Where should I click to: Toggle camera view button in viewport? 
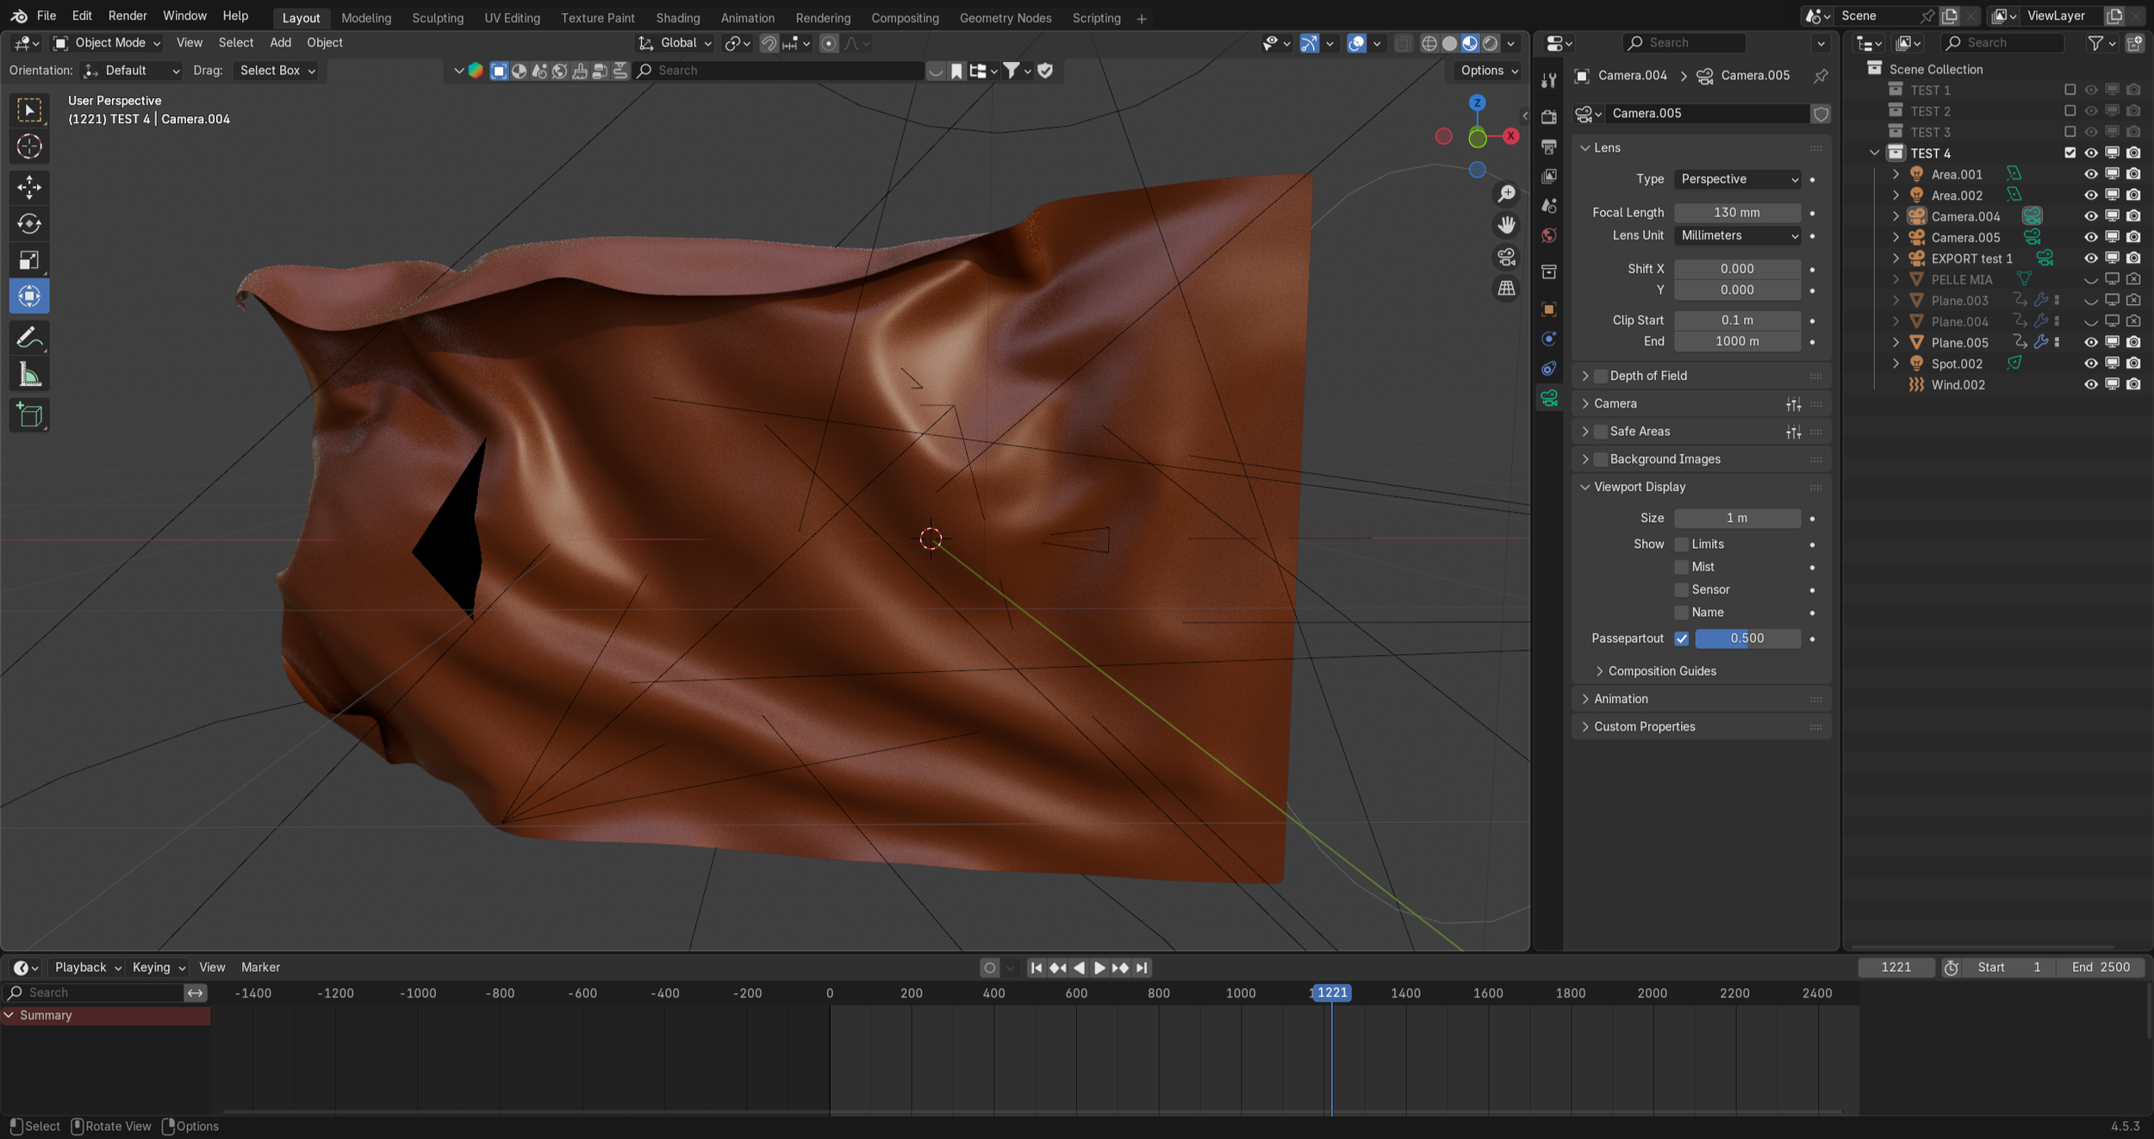coord(1506,257)
